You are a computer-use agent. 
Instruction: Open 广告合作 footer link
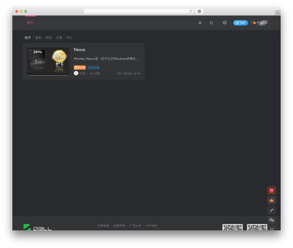tap(135, 226)
